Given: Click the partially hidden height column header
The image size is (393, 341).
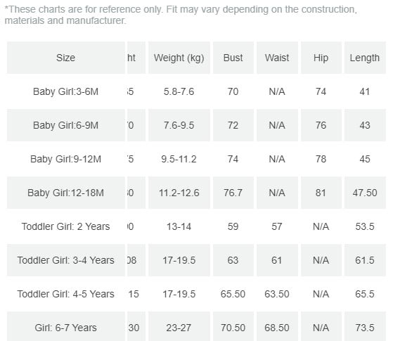Looking at the screenshot, I should coord(136,58).
